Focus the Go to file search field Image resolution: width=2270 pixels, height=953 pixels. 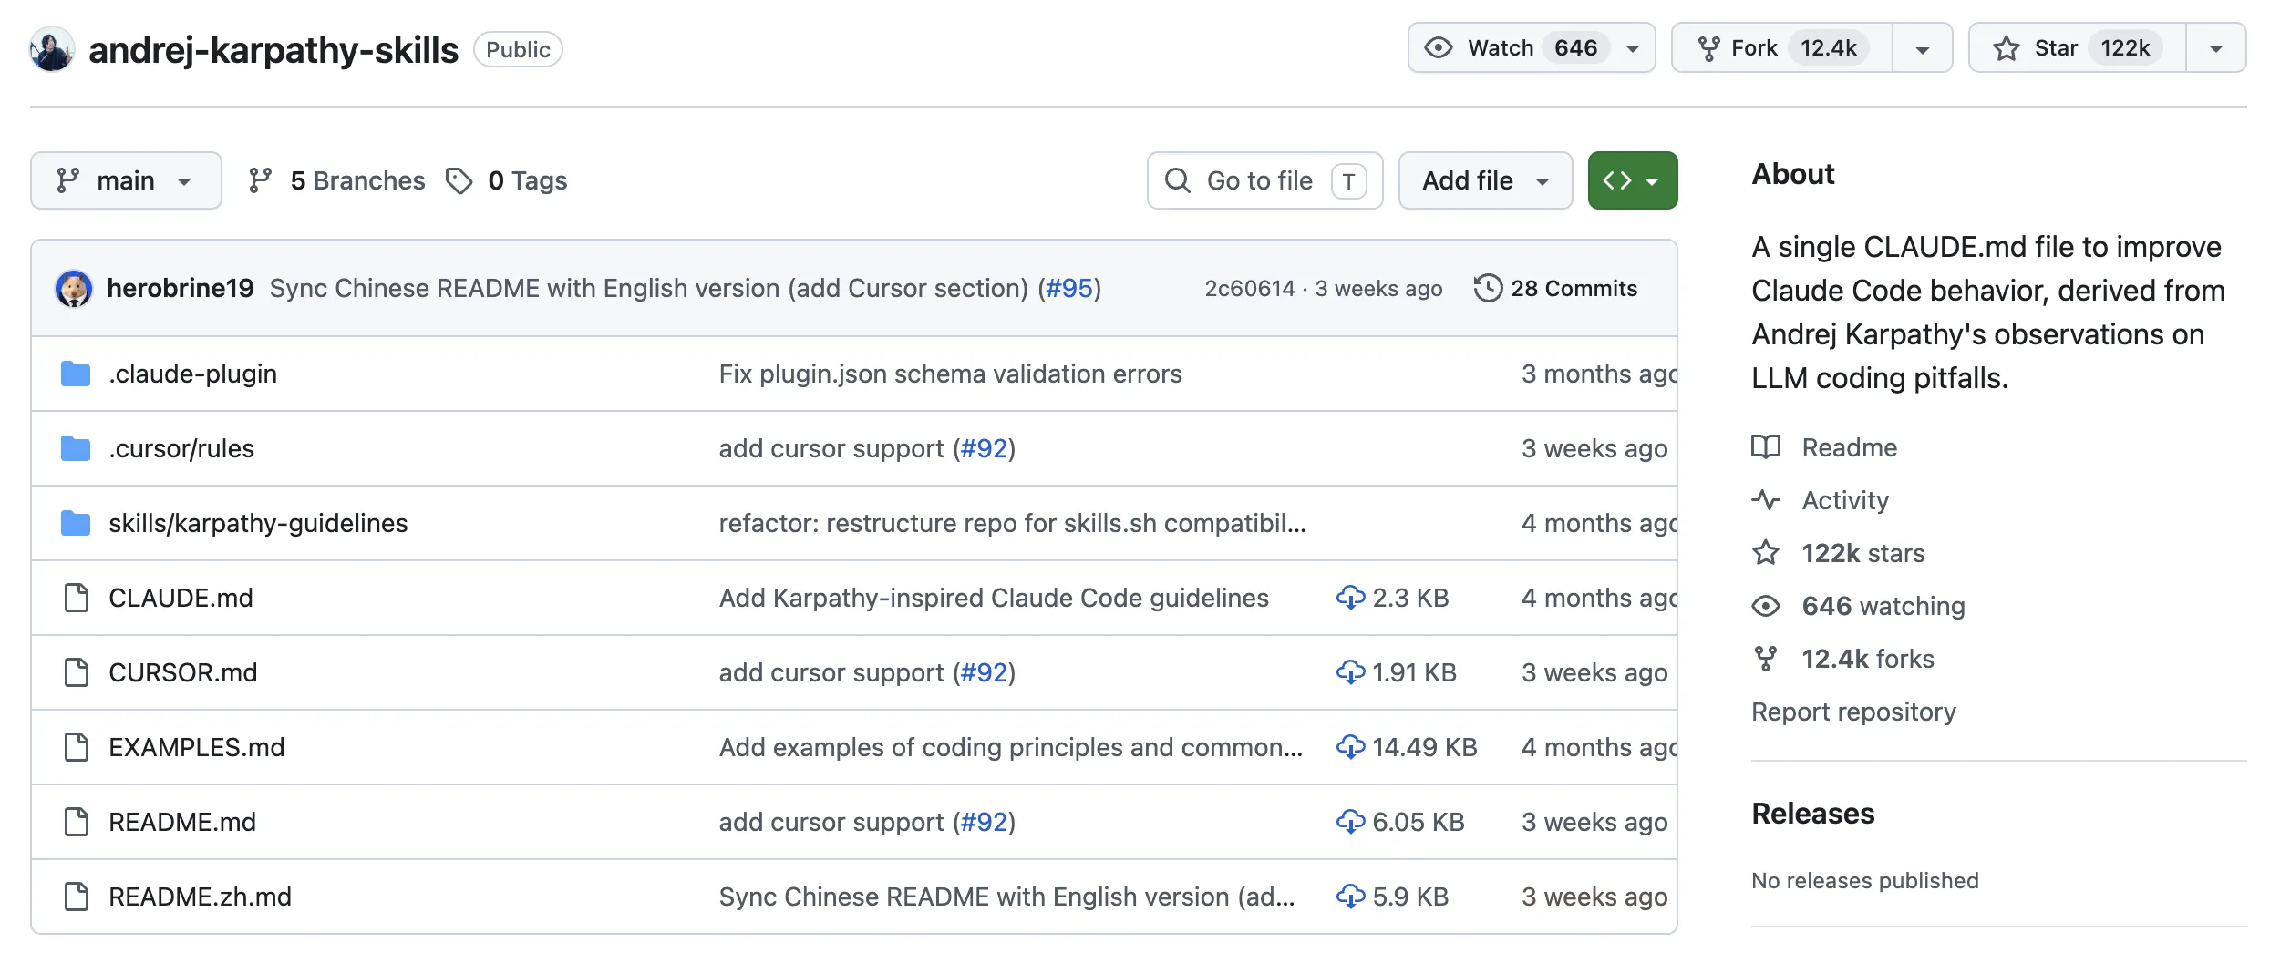coord(1265,180)
